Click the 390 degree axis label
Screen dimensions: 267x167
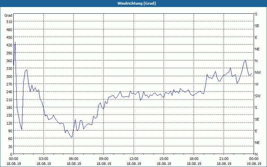(x=9, y=53)
